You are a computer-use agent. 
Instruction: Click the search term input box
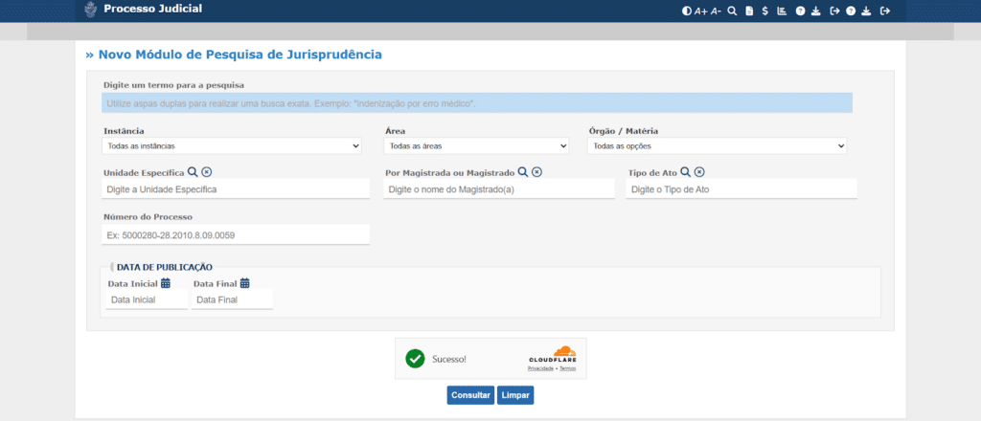(x=477, y=103)
